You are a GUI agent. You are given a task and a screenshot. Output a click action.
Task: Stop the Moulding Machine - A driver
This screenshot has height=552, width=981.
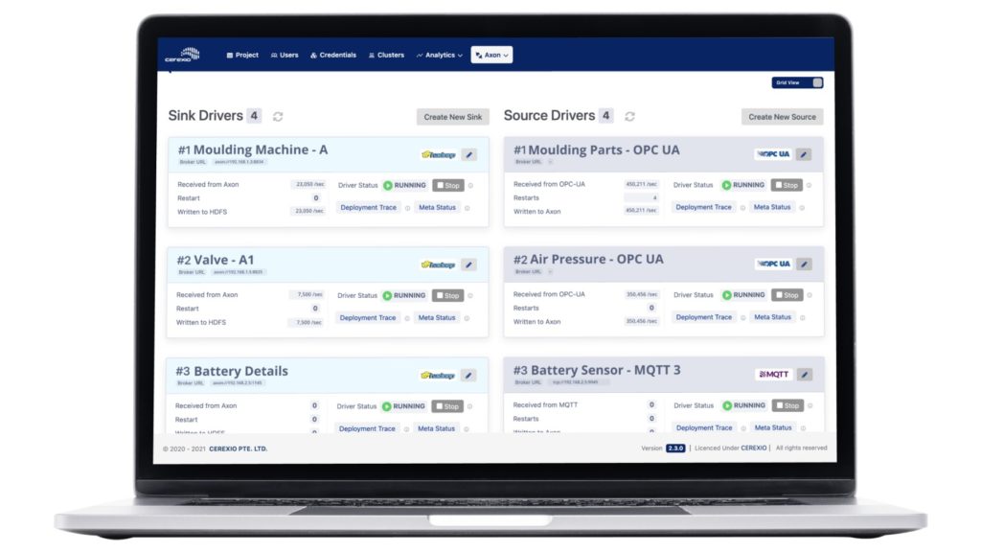[448, 186]
